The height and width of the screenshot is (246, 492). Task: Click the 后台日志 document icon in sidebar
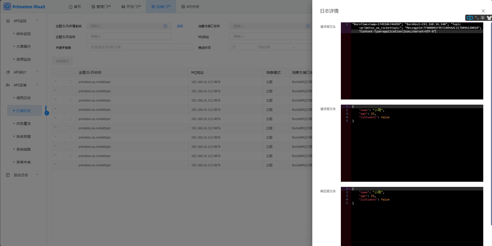8,175
